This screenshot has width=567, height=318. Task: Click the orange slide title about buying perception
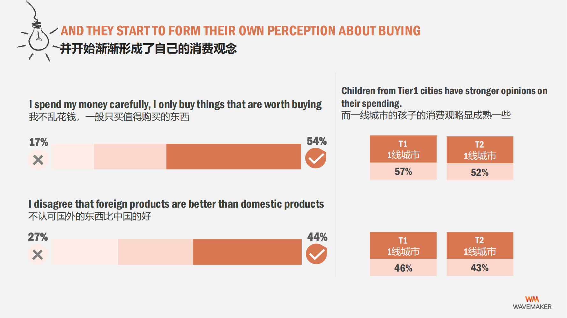tap(240, 31)
